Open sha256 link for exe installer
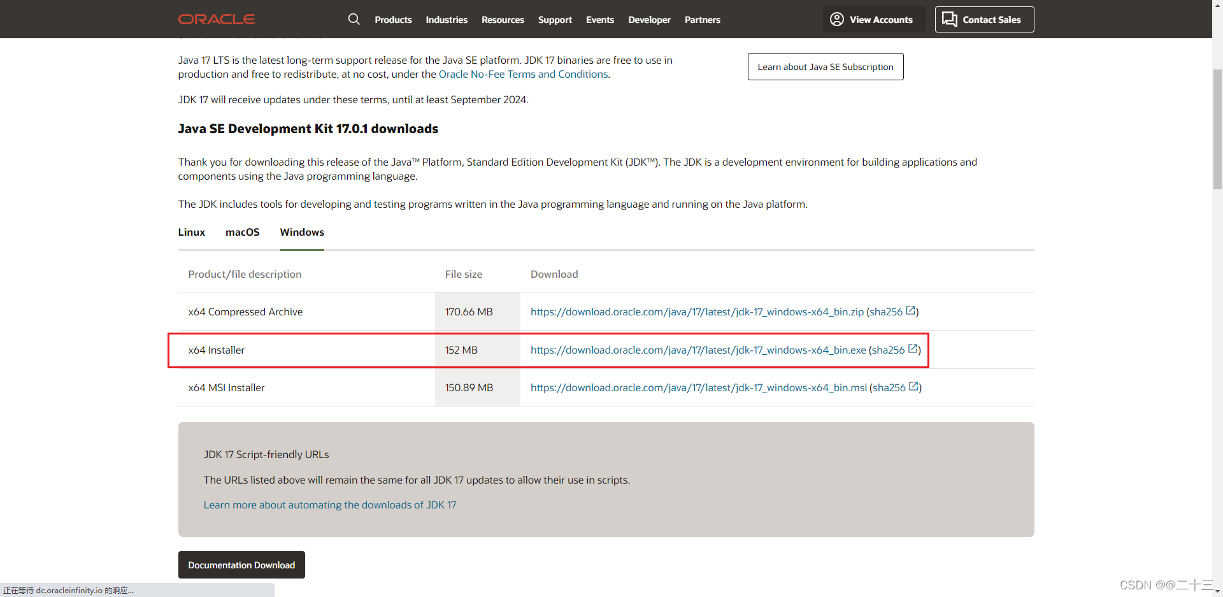Image resolution: width=1223 pixels, height=597 pixels. coord(888,350)
